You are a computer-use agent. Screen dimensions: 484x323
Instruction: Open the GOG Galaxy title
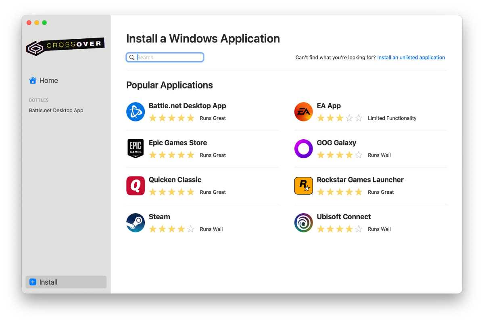pyautogui.click(x=336, y=143)
